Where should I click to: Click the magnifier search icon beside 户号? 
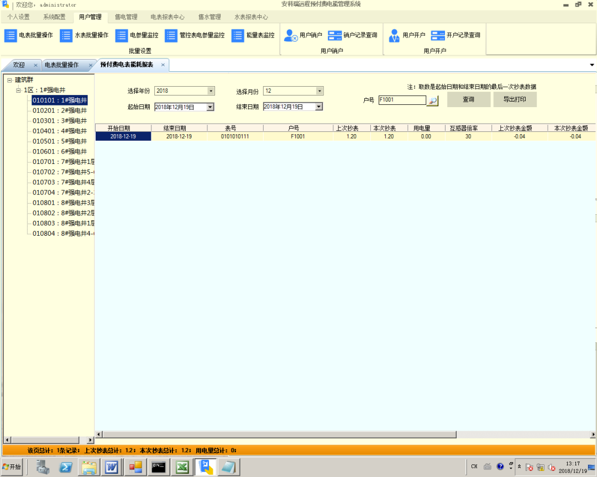(432, 100)
